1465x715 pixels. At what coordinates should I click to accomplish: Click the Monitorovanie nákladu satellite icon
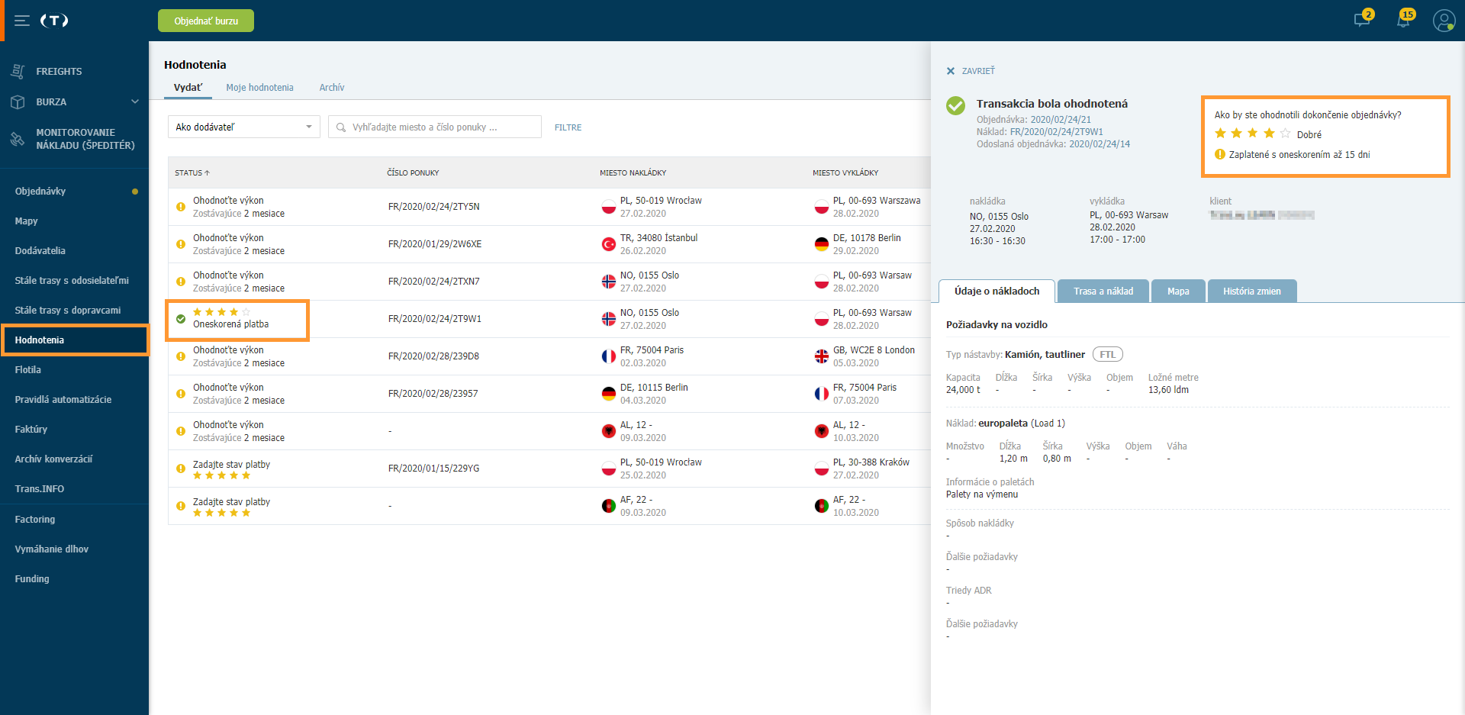(18, 139)
